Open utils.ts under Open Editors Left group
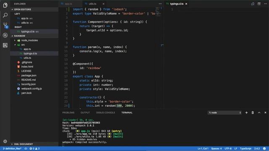Screen dimensions: 269x151 pyautogui.click(x=34, y=23)
